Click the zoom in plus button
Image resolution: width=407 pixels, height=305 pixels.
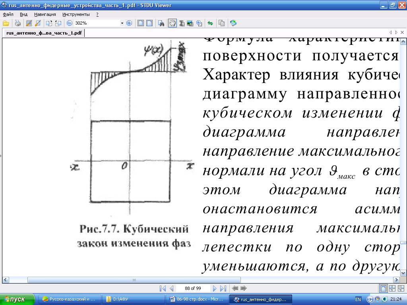coord(129,23)
